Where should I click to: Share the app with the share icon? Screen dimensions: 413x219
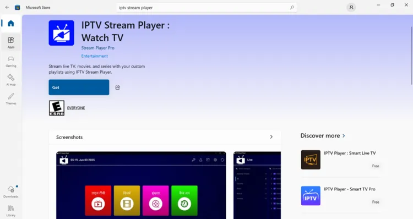click(118, 87)
